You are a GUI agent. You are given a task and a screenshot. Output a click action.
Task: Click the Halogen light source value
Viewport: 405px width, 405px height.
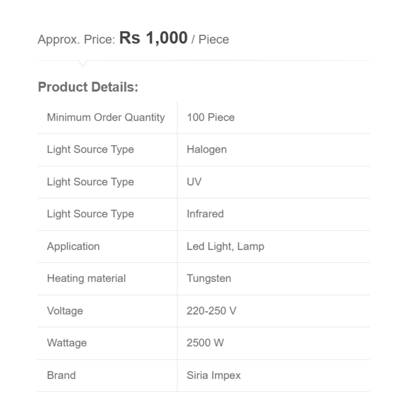pos(207,150)
